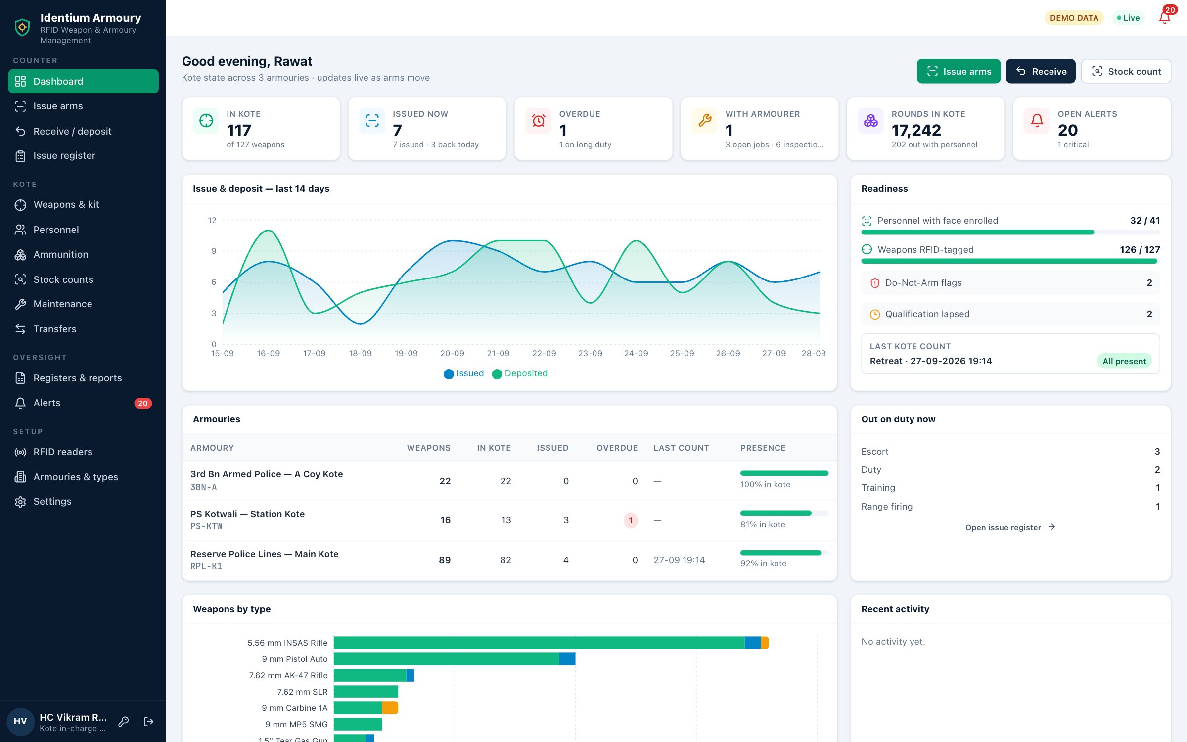Click the overdue badge in PS Kotwali row
The height and width of the screenshot is (742, 1187).
tap(631, 520)
